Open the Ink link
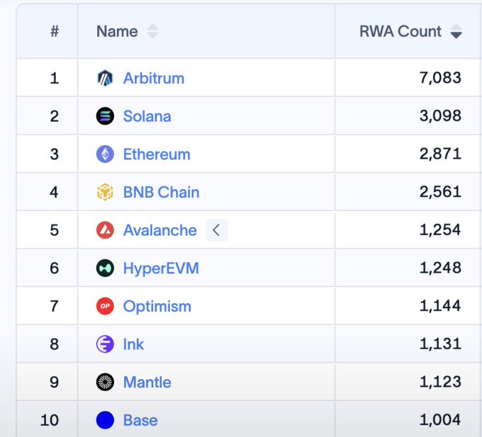 133,344
